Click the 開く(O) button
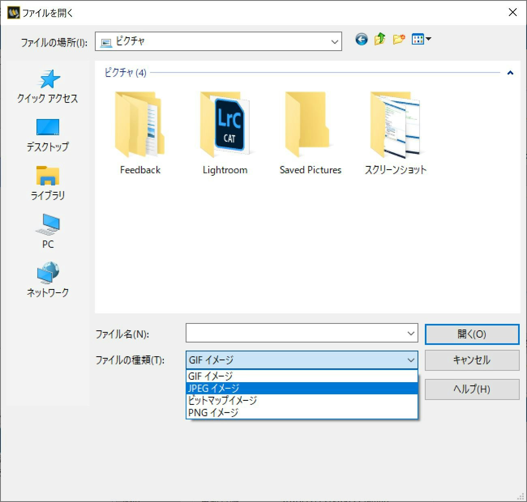 coord(471,334)
